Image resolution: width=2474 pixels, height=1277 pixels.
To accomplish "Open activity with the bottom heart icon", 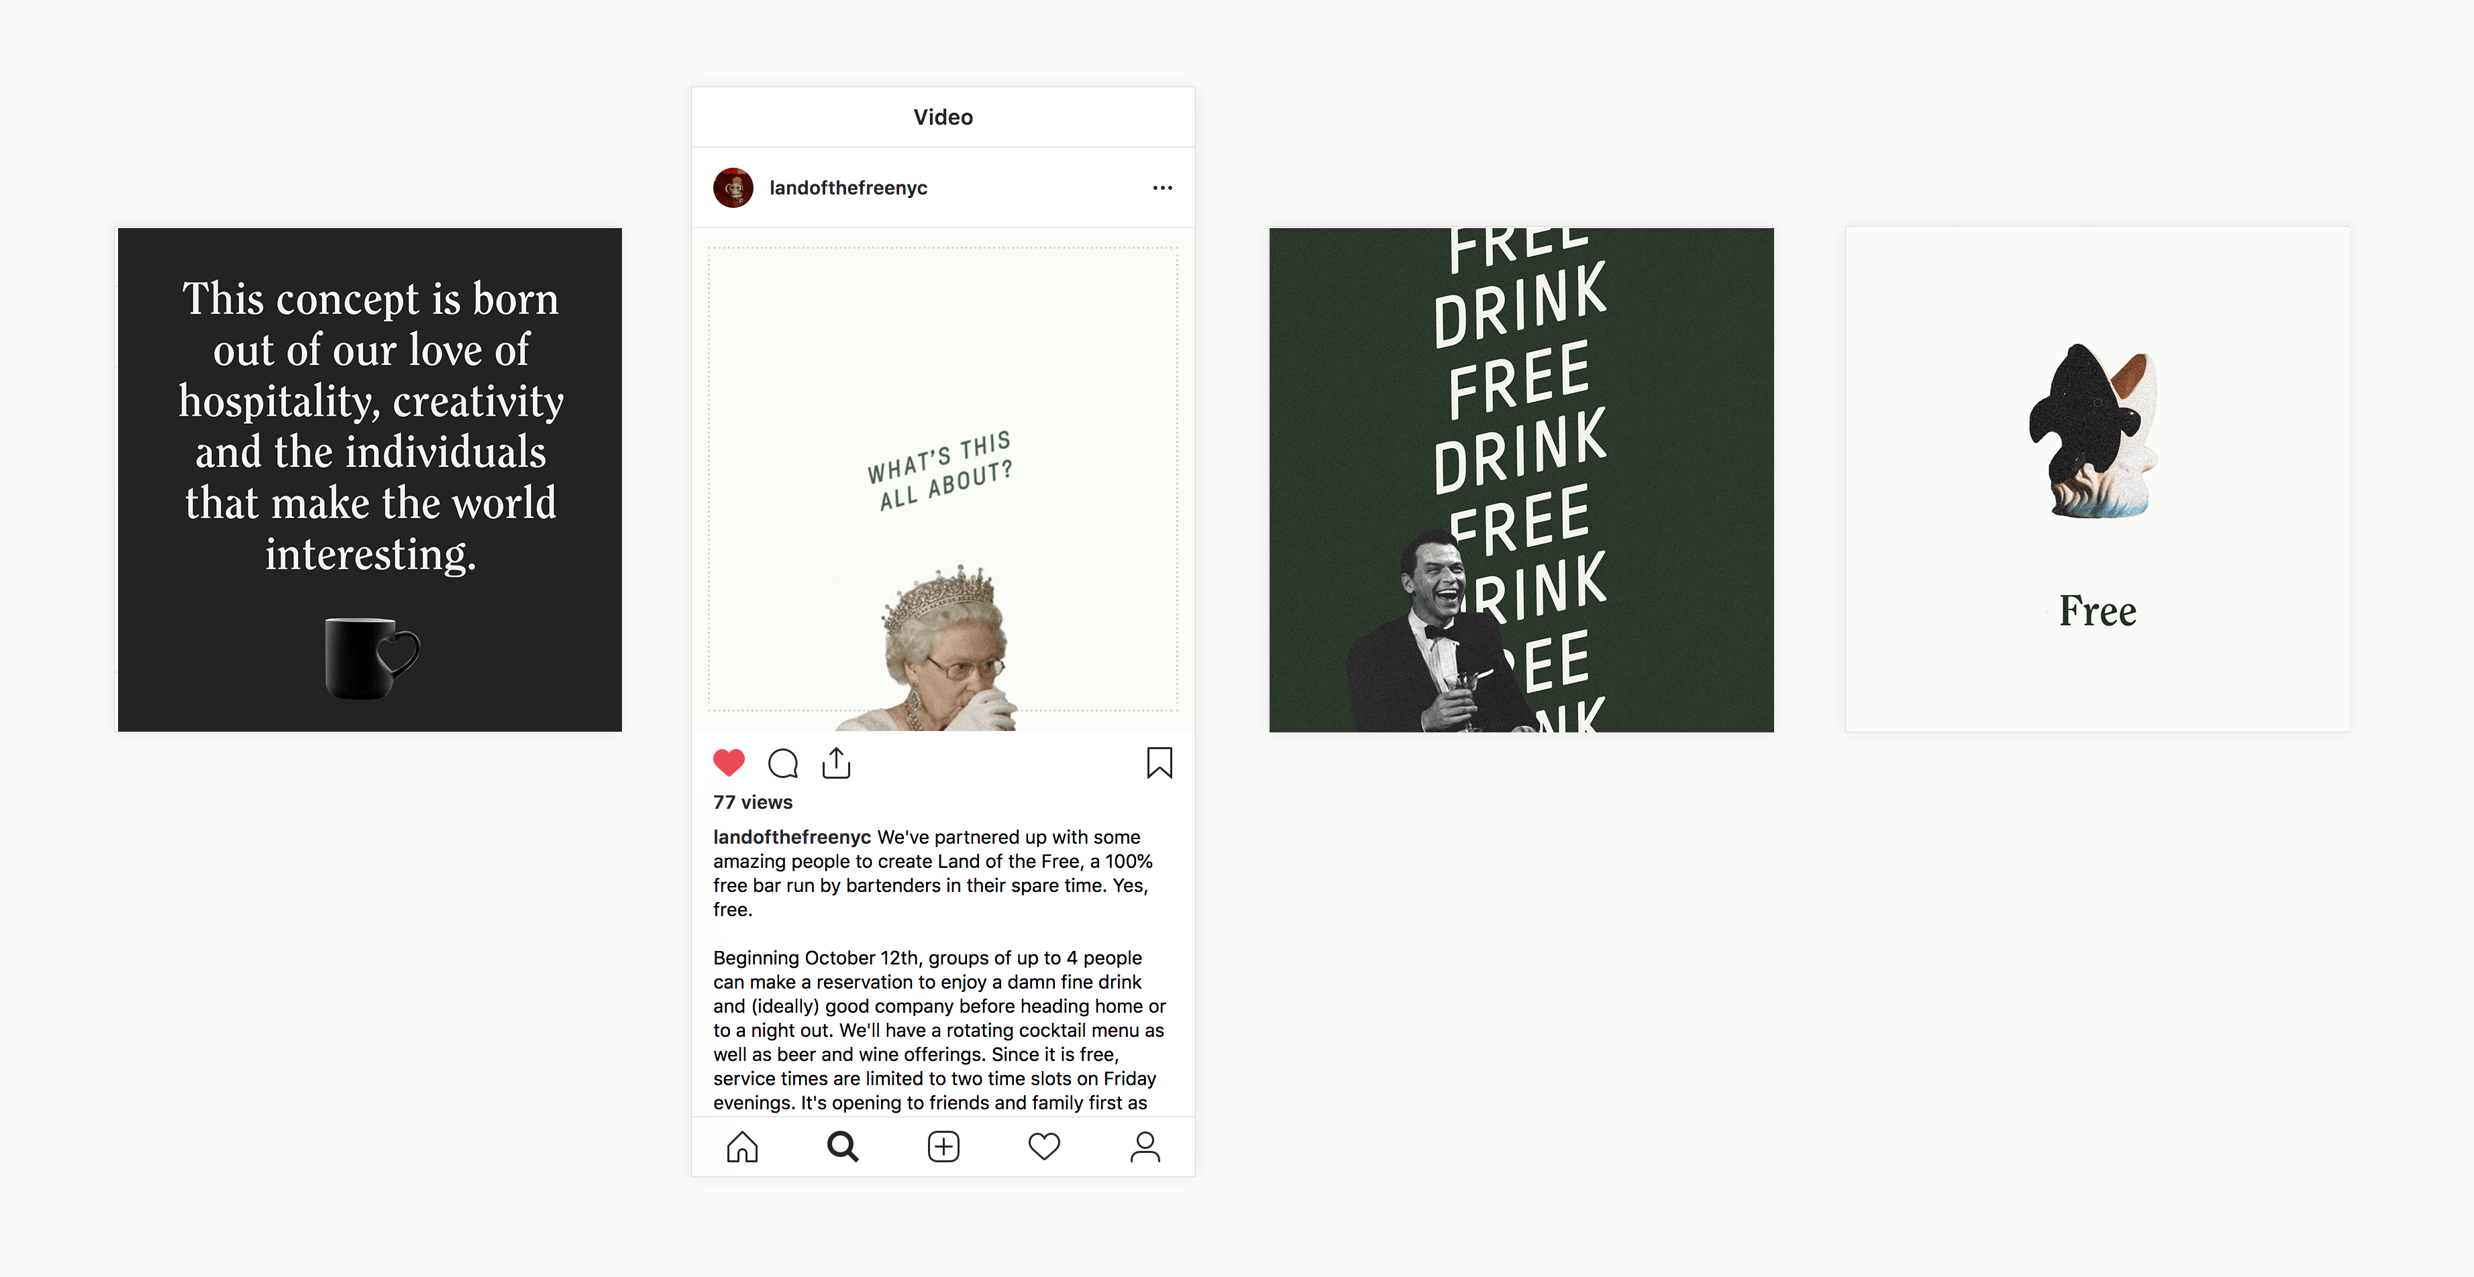I will (1044, 1148).
